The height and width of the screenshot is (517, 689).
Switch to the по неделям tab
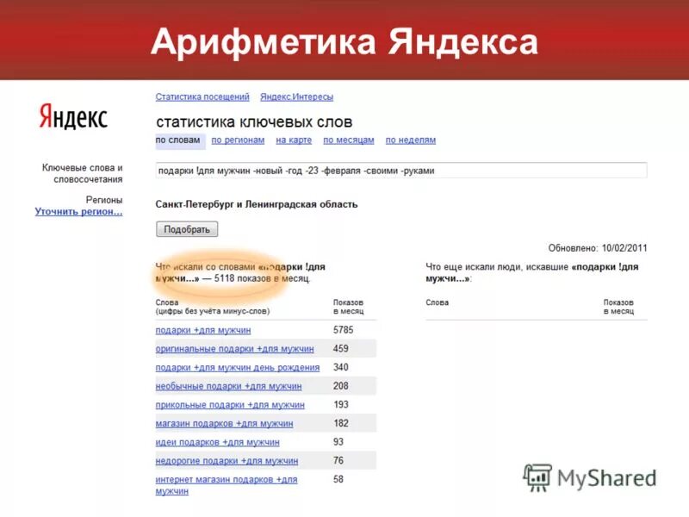[x=411, y=140]
